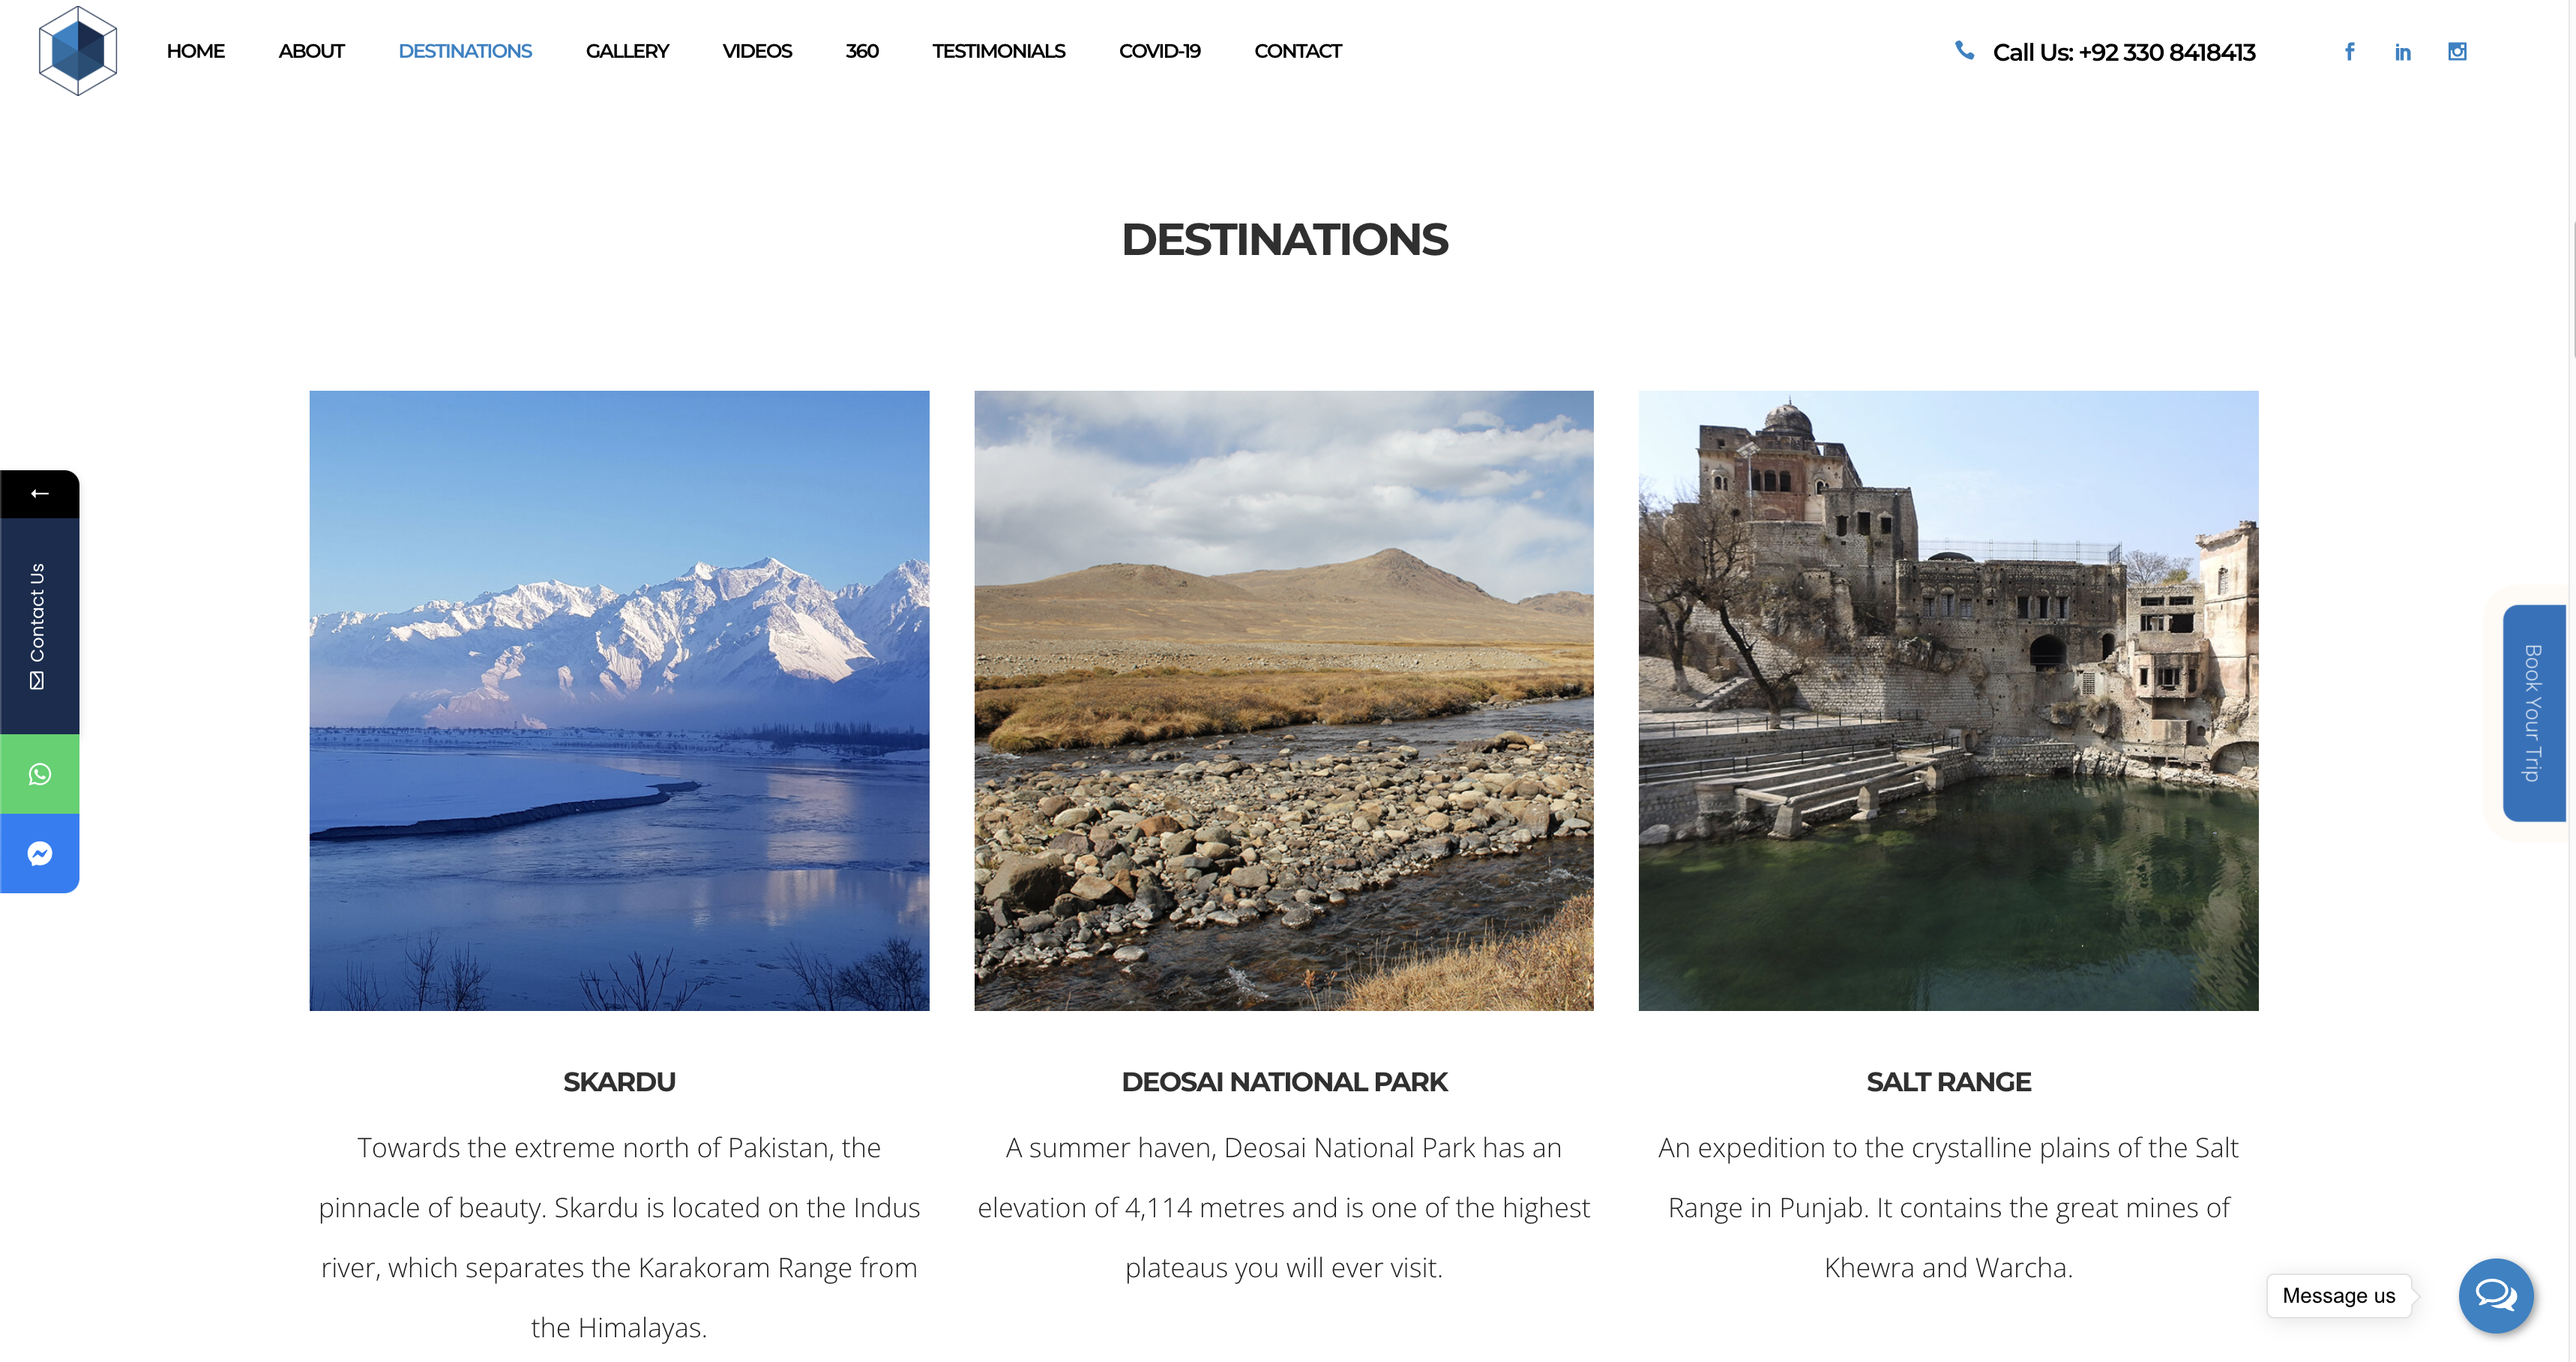Screen dimensions: 2576x1362
Task: Click the phone icon beside Call Us
Action: click(1964, 50)
